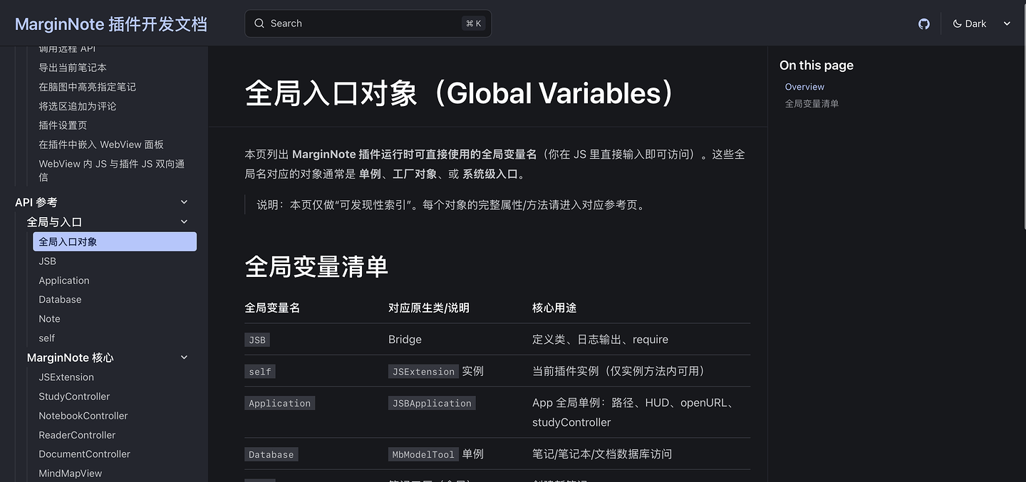Click the 全局变量清单 section heading

coord(316,267)
